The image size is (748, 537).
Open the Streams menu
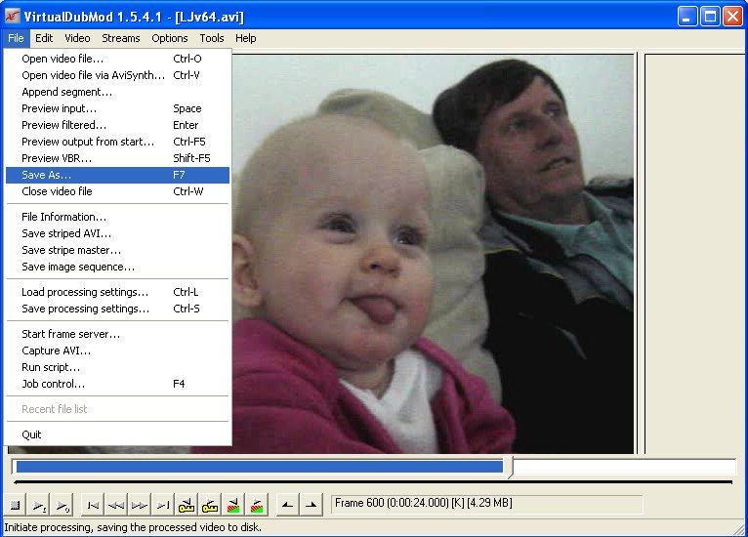(121, 38)
